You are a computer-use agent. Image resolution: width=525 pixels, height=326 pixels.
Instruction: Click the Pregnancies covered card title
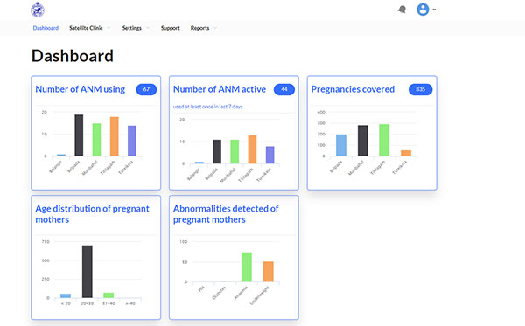353,89
